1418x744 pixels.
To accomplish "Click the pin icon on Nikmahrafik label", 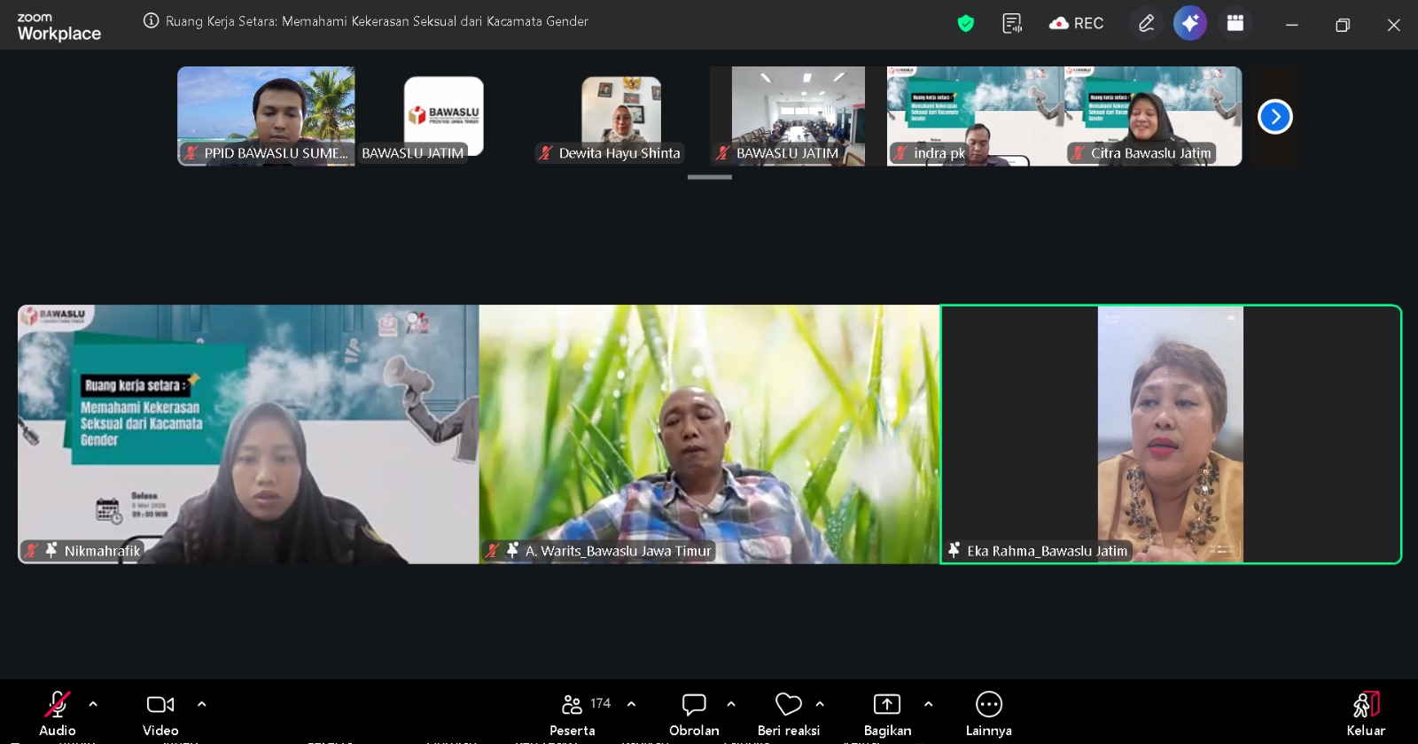I will tap(51, 550).
